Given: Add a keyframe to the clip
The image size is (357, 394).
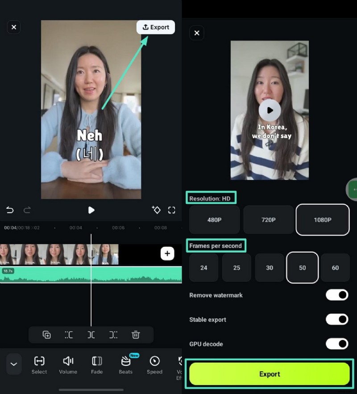Looking at the screenshot, I should pyautogui.click(x=156, y=210).
